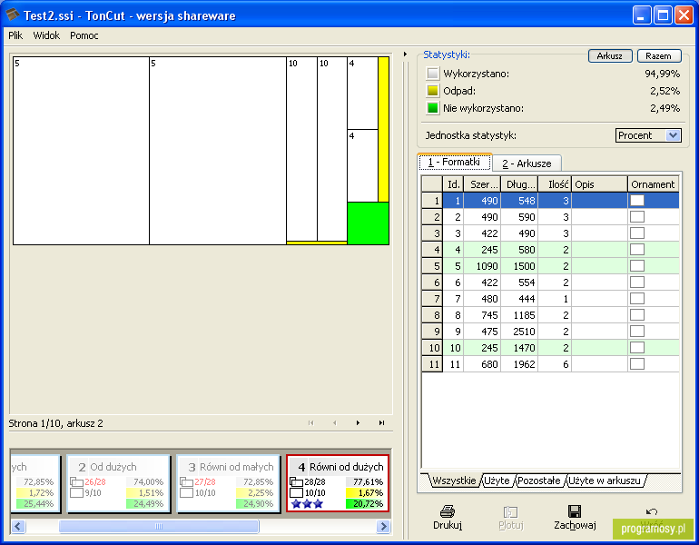The width and height of the screenshot is (699, 545).
Task: Click the Ilość column header
Action: tap(555, 184)
